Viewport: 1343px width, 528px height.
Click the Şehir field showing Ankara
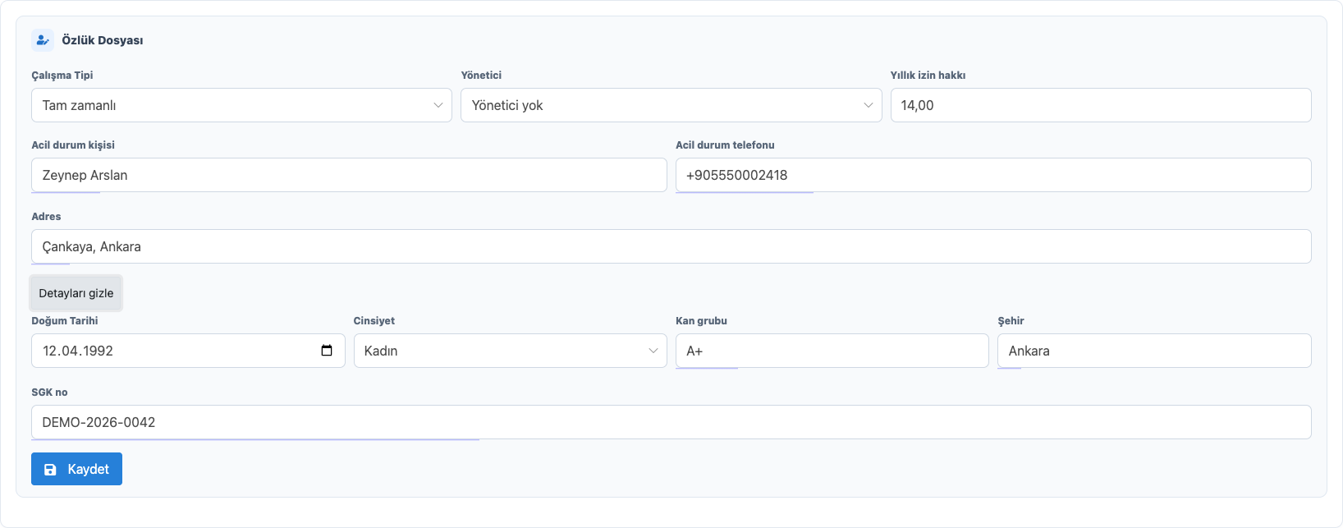[x=1154, y=351]
